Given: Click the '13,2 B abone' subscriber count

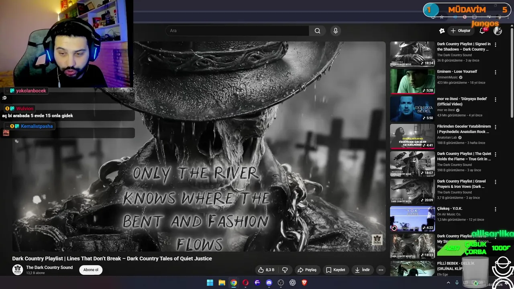Looking at the screenshot, I should pos(35,273).
